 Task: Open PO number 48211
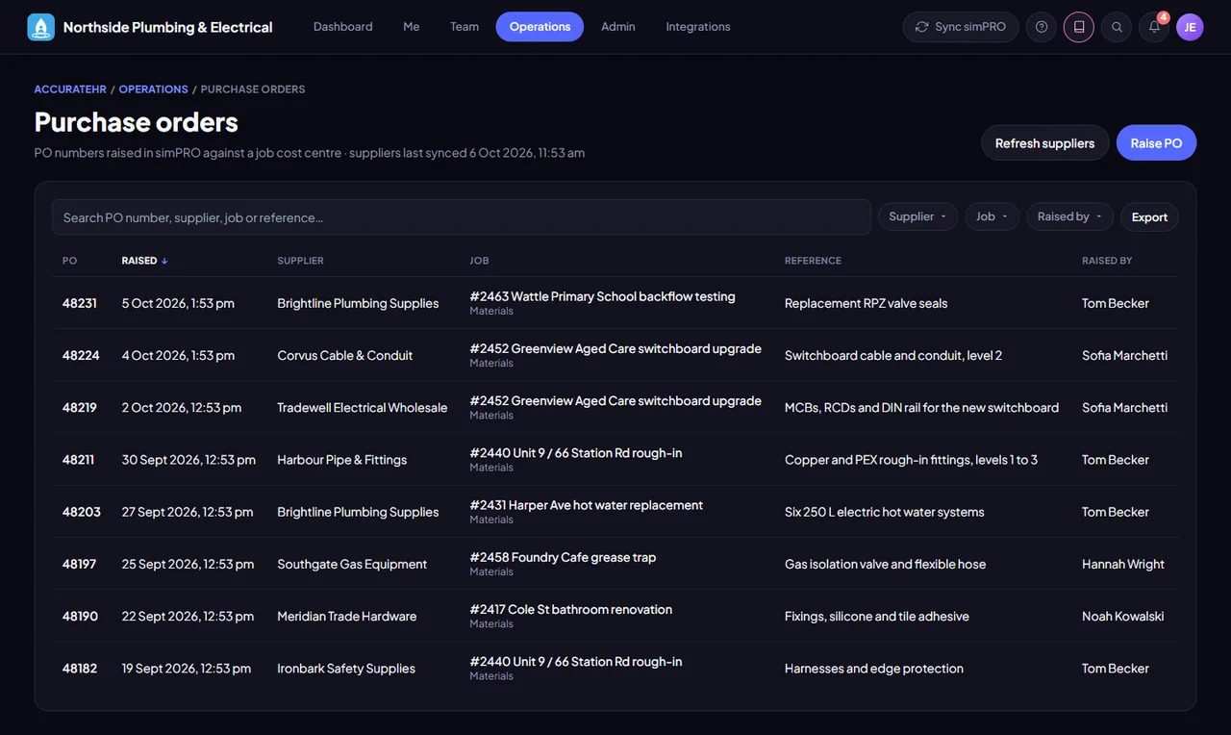point(78,460)
